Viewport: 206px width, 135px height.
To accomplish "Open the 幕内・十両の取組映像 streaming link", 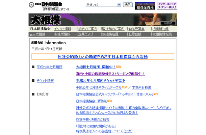I will tap(110, 74).
